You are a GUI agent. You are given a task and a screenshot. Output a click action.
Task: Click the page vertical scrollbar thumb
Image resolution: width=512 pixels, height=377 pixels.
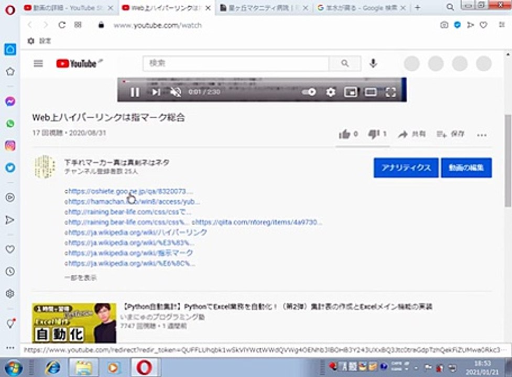pos(508,160)
